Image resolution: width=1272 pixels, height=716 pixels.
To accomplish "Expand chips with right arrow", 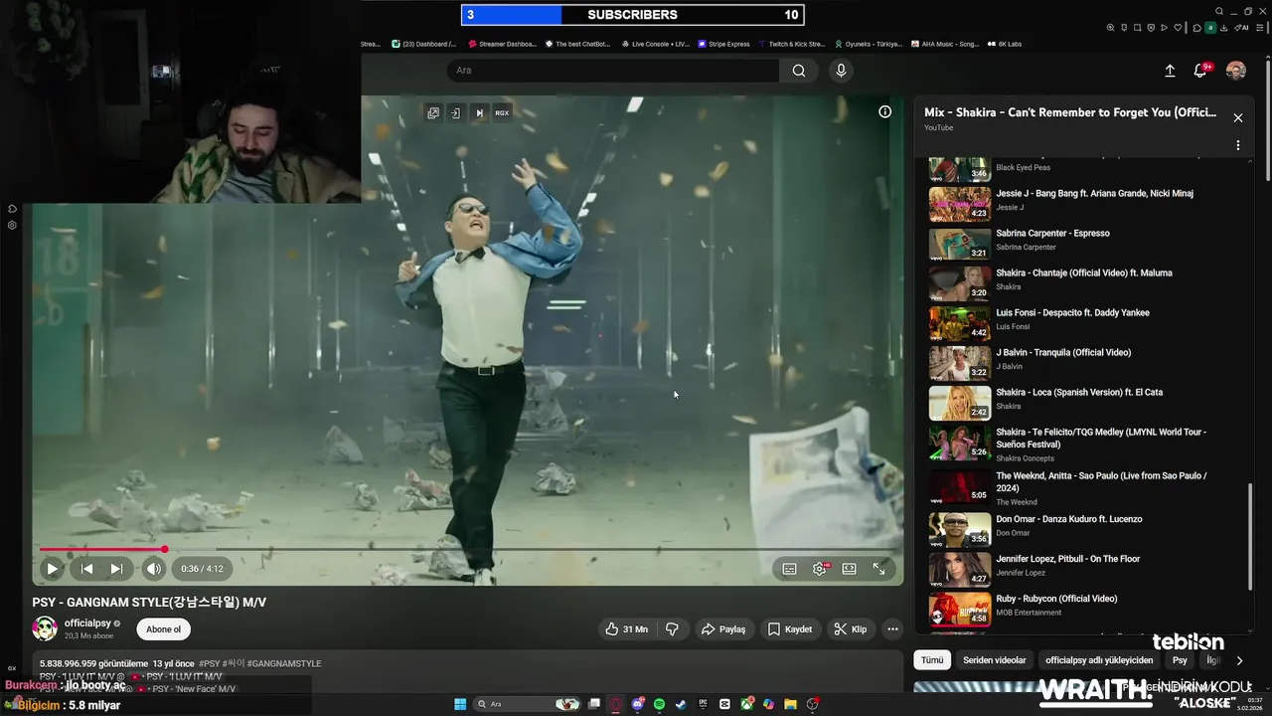I will (1239, 660).
